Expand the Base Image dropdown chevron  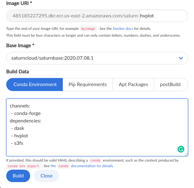[181, 58]
